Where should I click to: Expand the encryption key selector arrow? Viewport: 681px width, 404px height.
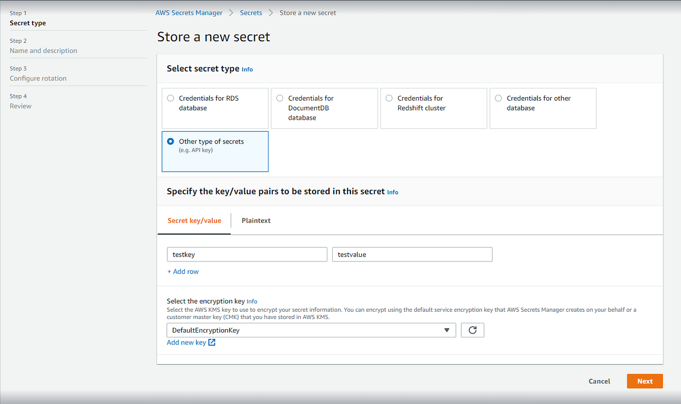click(x=447, y=330)
